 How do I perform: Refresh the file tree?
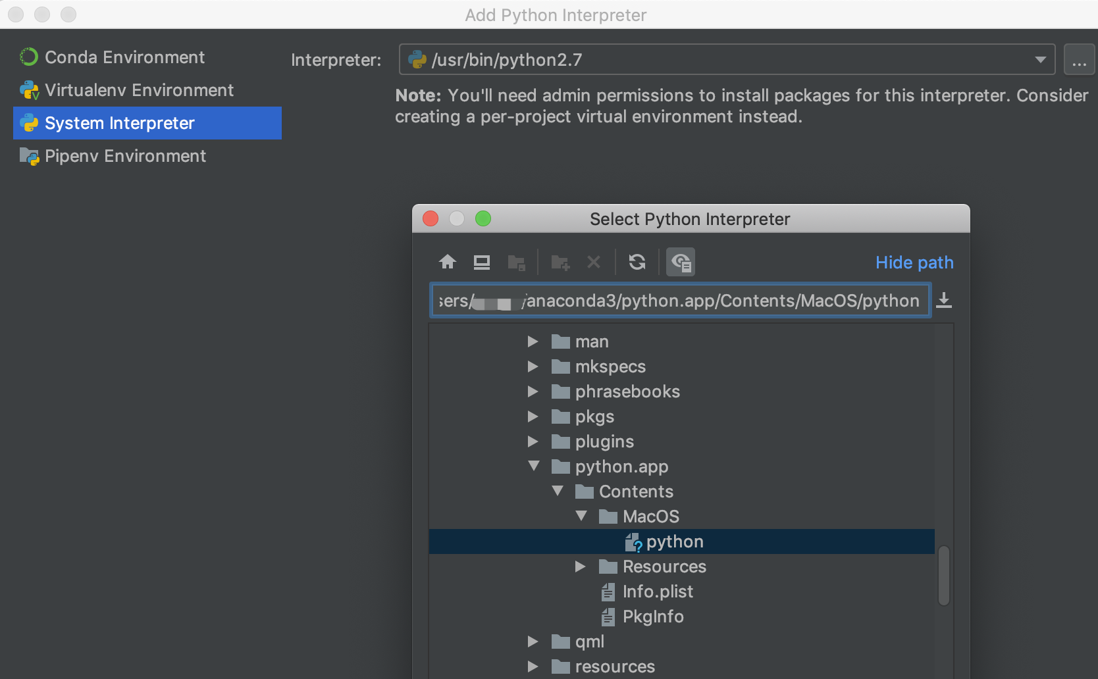tap(637, 262)
